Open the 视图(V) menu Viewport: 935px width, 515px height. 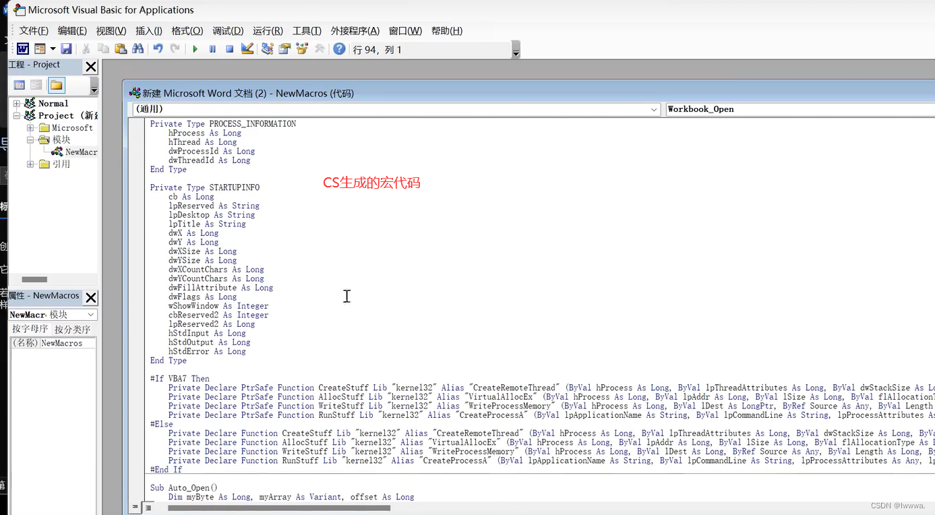[x=111, y=30]
